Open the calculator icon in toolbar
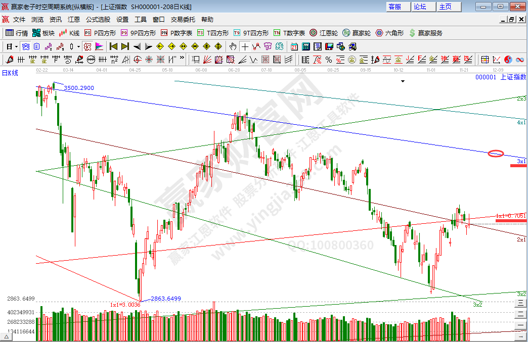The image size is (528, 342). point(306,46)
